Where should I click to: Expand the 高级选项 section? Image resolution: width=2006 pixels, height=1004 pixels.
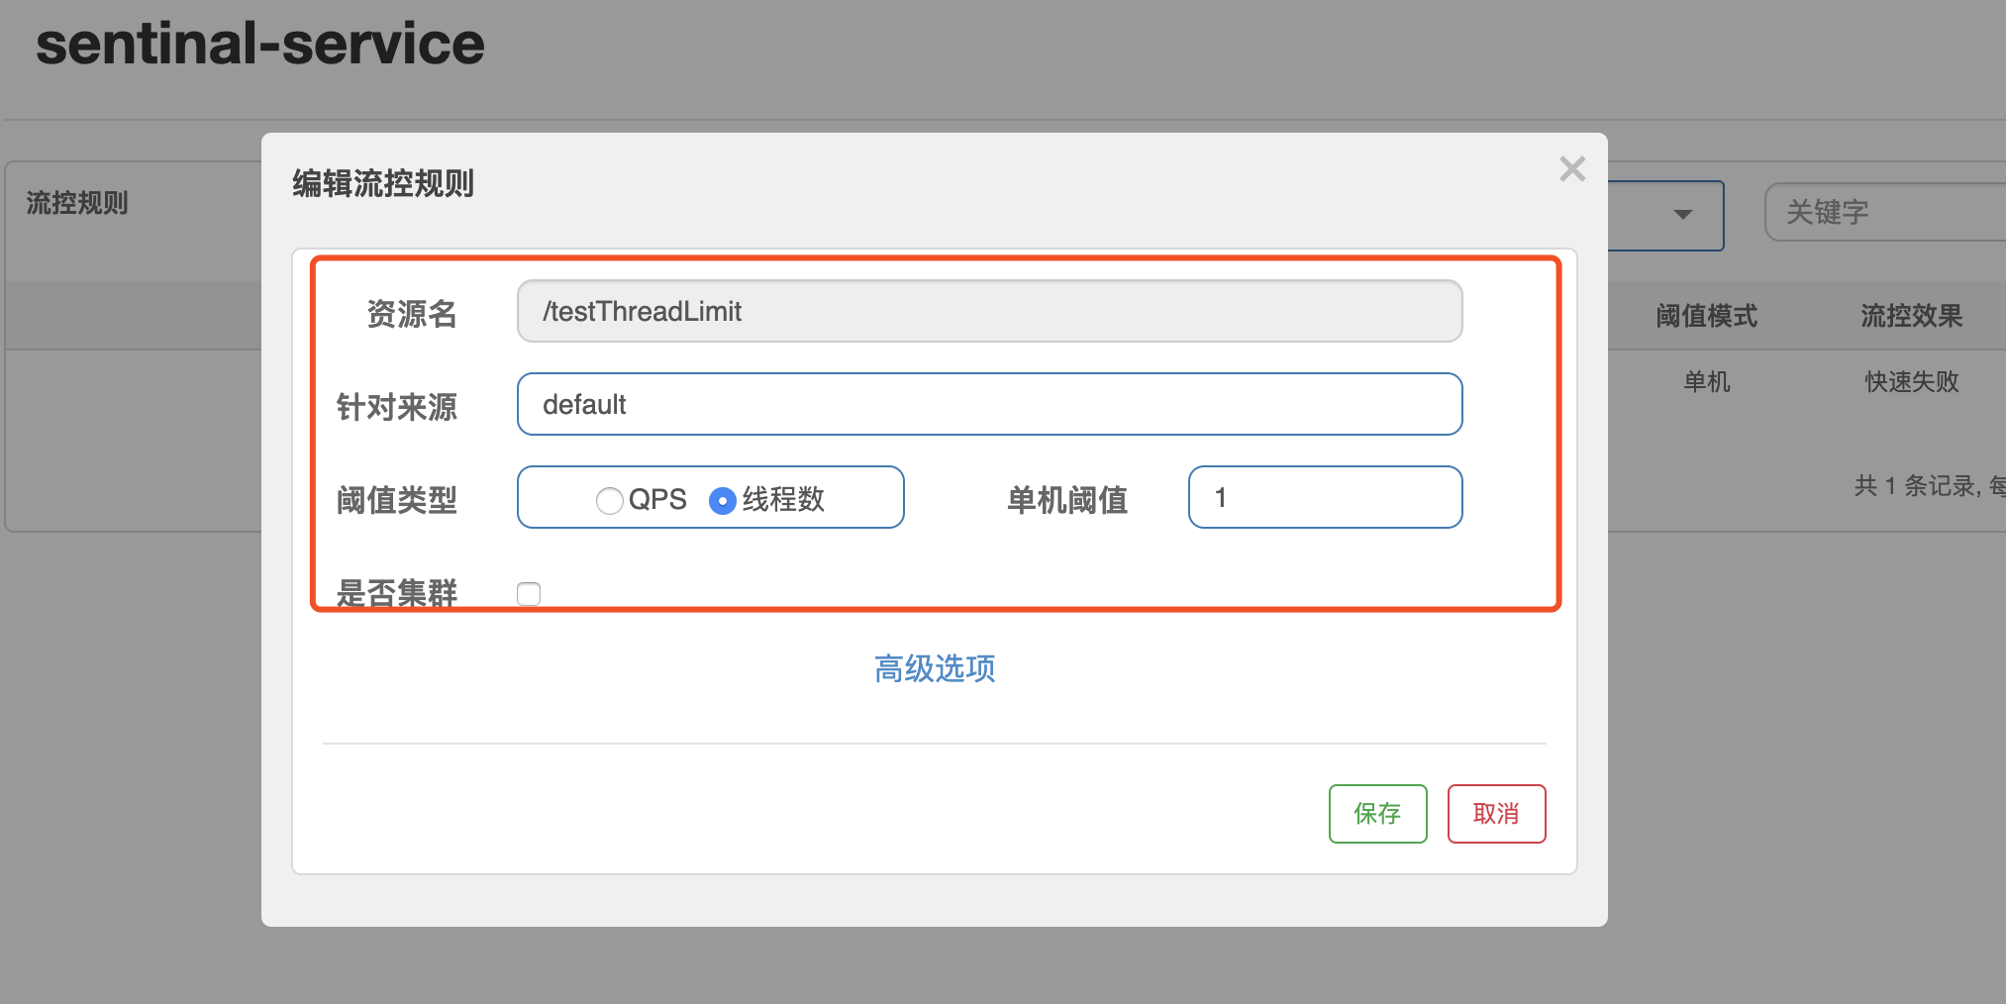pyautogui.click(x=934, y=669)
